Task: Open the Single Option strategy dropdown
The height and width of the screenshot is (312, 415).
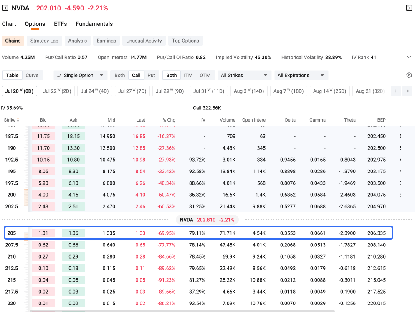Action: 81,75
